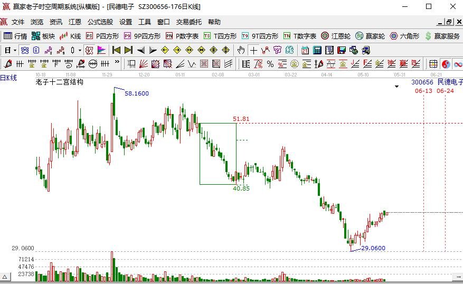Click the percent sign icon
Screen dimensions: 463x284
click(270, 64)
